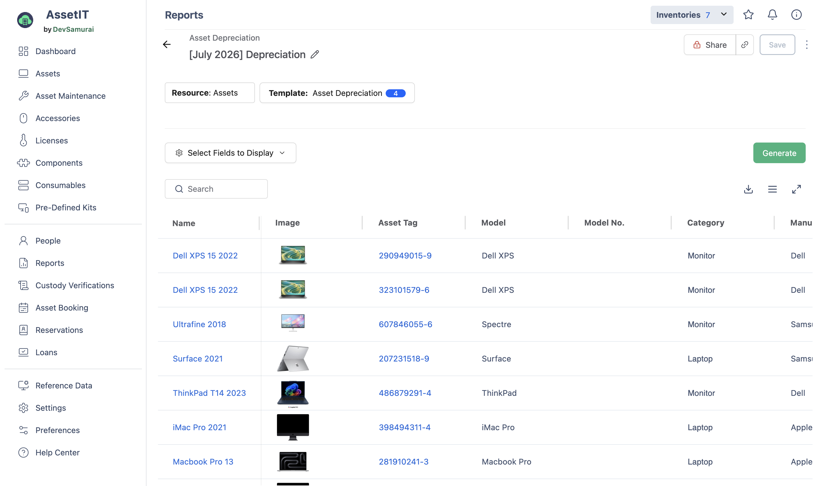
Task: Click the Settings gear icon
Action: (x=23, y=408)
